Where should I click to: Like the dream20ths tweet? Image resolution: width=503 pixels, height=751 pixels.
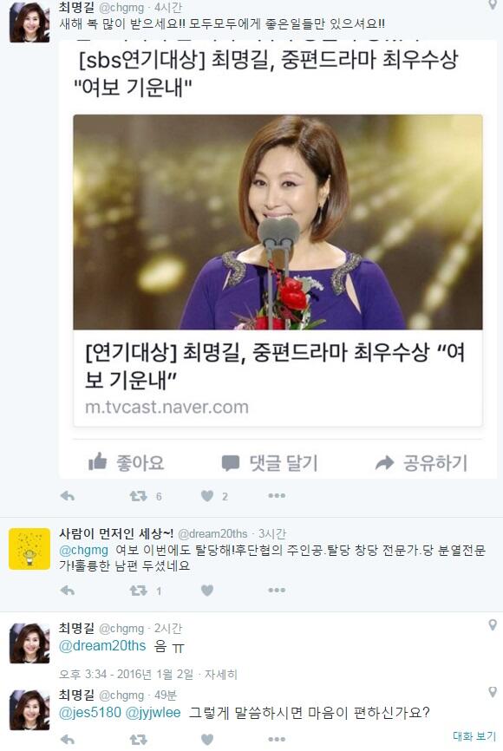click(x=207, y=591)
